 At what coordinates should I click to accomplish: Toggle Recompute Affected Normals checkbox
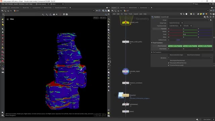169,63
